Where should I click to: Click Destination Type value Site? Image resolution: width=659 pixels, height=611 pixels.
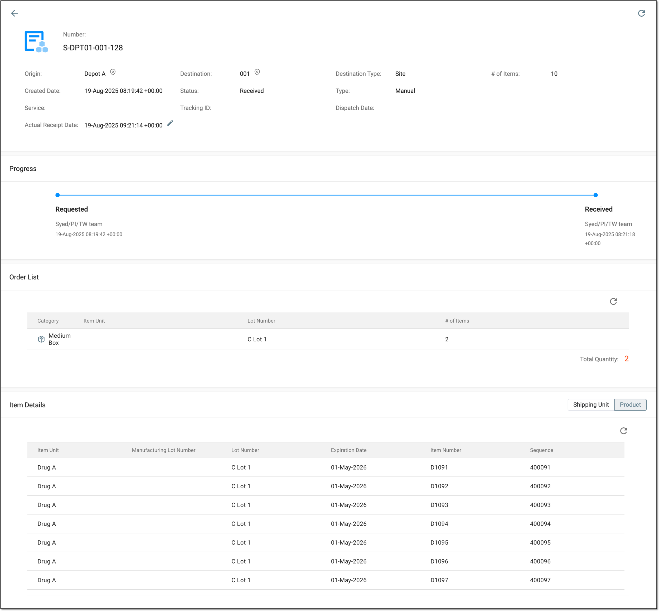[400, 74]
